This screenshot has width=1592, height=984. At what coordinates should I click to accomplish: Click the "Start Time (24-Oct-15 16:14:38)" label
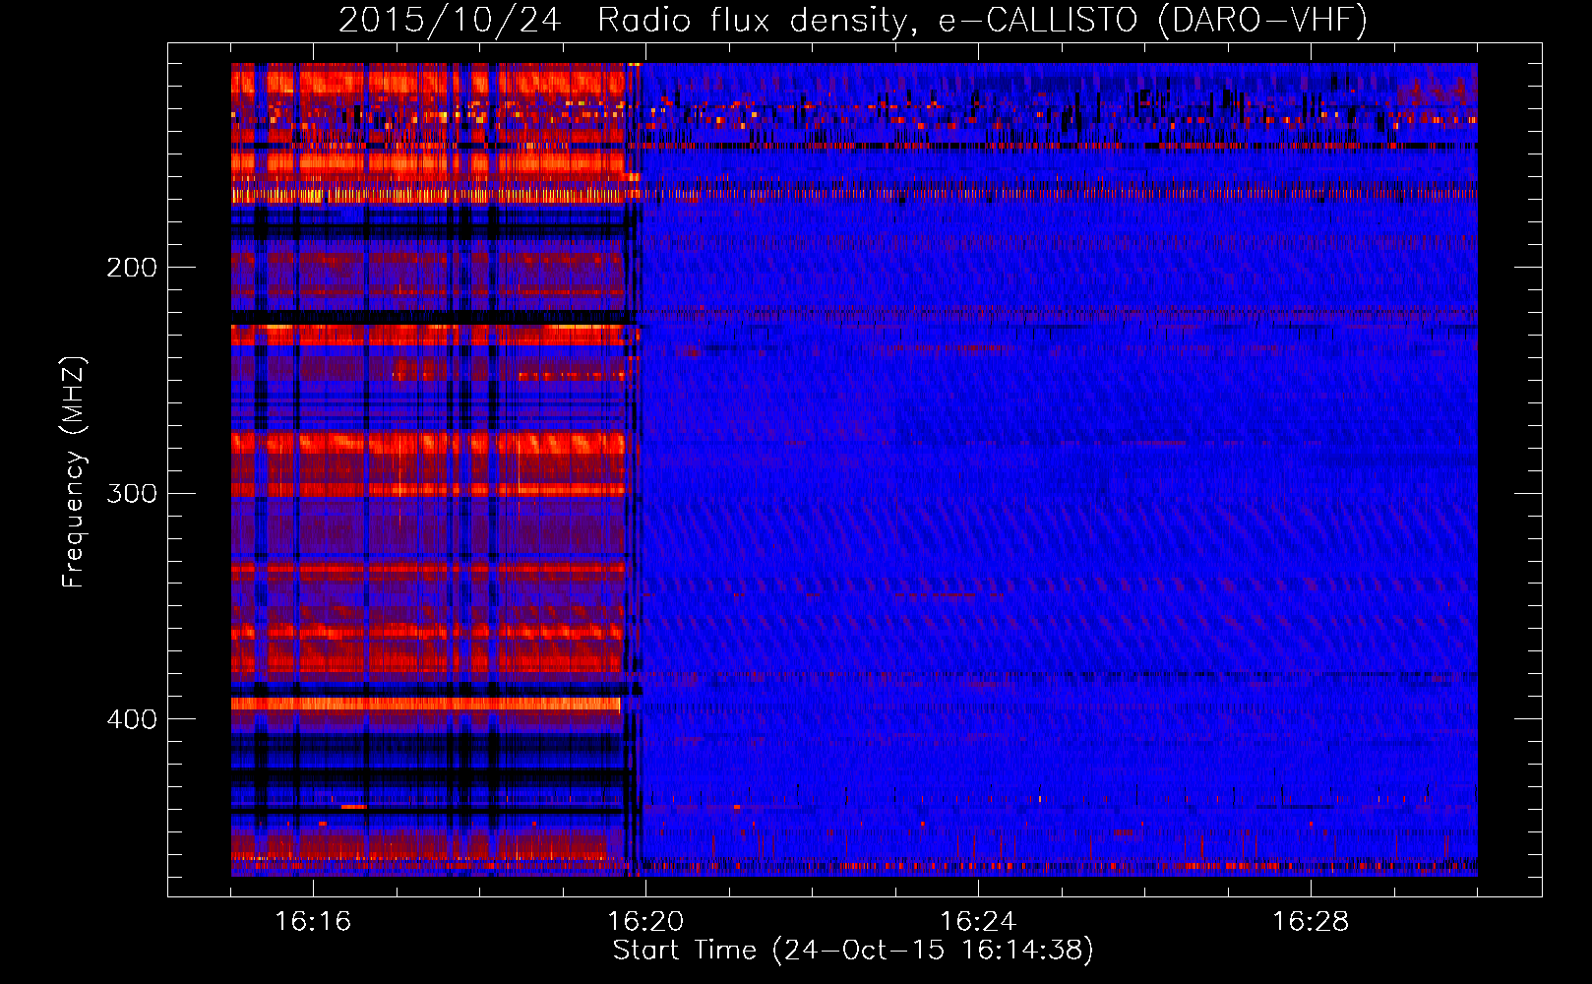(x=853, y=951)
